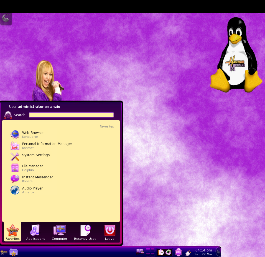Open the Leave tab in the menu
This screenshot has width=265, height=257.
[110, 232]
